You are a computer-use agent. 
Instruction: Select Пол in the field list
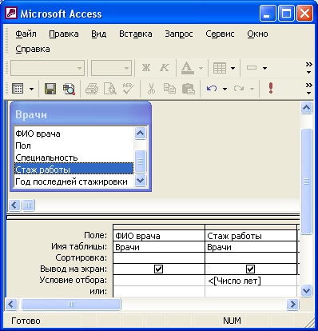74,146
